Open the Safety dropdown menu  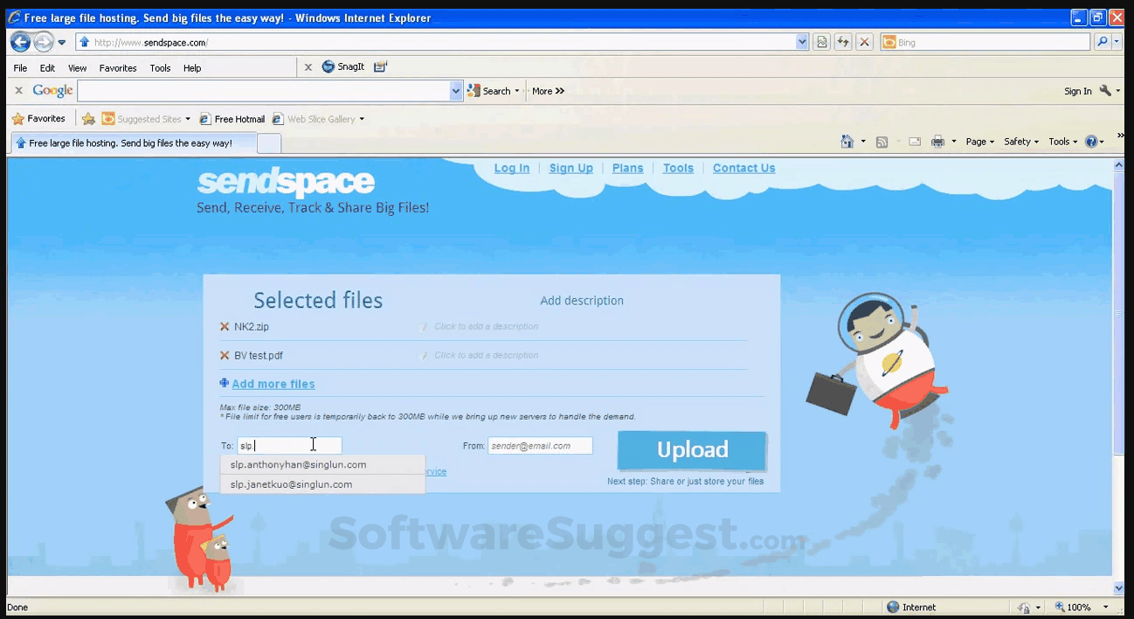(1020, 141)
